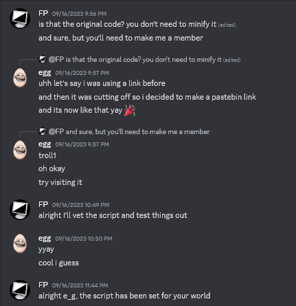Jump to the replied message 'is that the original code?'

point(144,60)
